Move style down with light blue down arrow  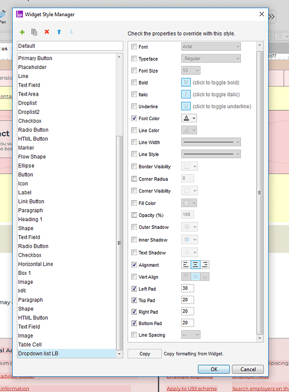tap(71, 32)
